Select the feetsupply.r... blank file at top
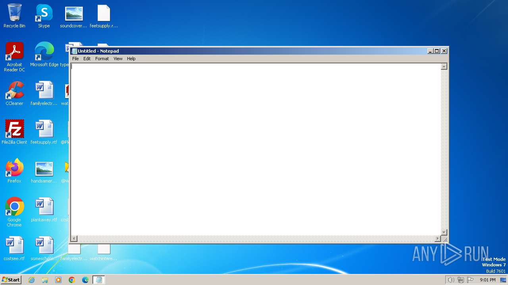 pos(104,16)
